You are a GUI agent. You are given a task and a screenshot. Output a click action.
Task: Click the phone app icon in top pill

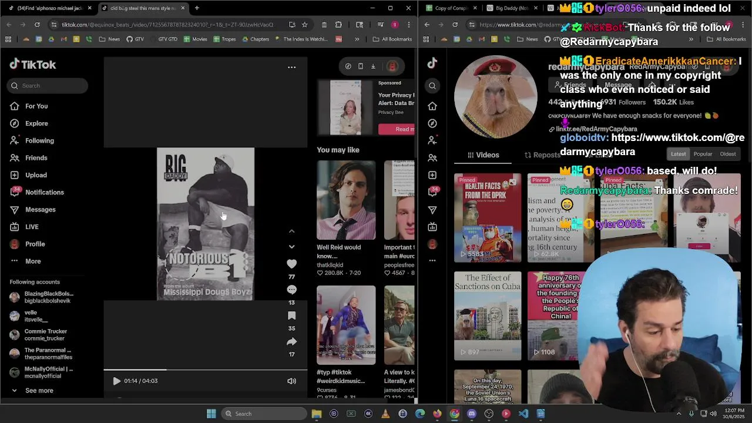coord(361,66)
